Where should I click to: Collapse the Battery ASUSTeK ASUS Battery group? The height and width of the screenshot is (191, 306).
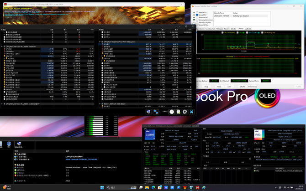coord(100,104)
